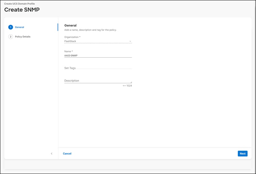
Task: Open the Organization dropdown showing FlashStack
Action: pos(98,41)
